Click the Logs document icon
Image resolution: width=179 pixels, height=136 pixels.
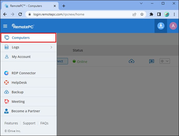coord(6,47)
